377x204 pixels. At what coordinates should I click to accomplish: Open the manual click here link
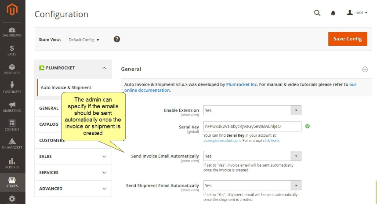(271, 141)
